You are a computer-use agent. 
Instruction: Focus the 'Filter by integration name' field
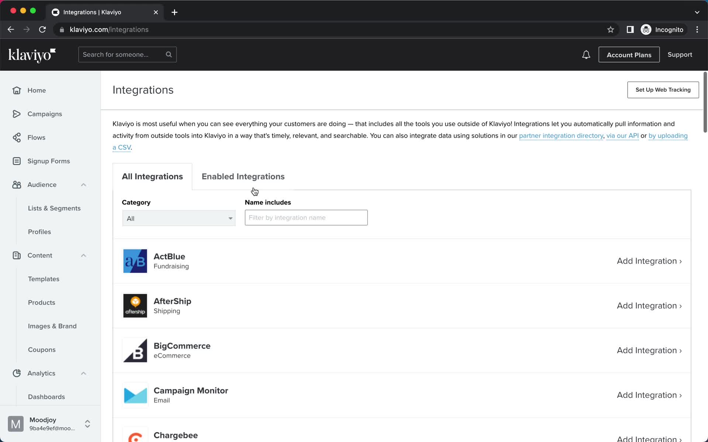pos(306,218)
